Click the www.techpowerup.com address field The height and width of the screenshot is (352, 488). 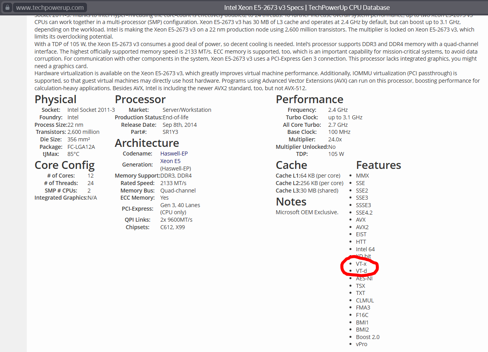pos(50,7)
